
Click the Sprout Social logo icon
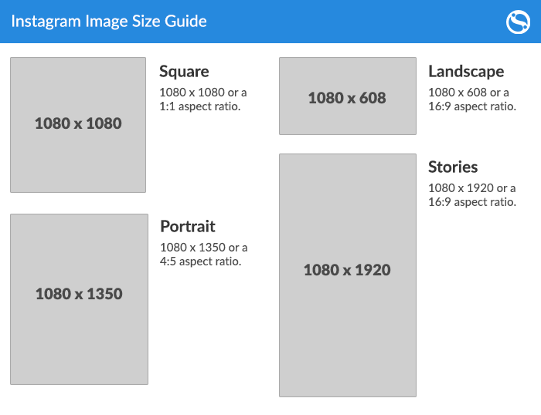(x=518, y=22)
